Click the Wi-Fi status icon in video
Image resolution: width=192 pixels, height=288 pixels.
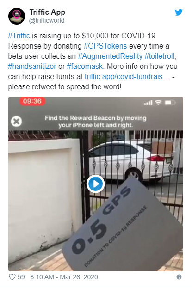(158, 102)
